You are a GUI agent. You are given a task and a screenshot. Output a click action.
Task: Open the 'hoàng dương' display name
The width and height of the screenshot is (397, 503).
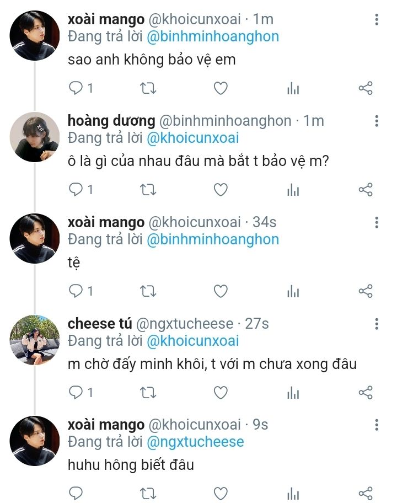coord(111,121)
